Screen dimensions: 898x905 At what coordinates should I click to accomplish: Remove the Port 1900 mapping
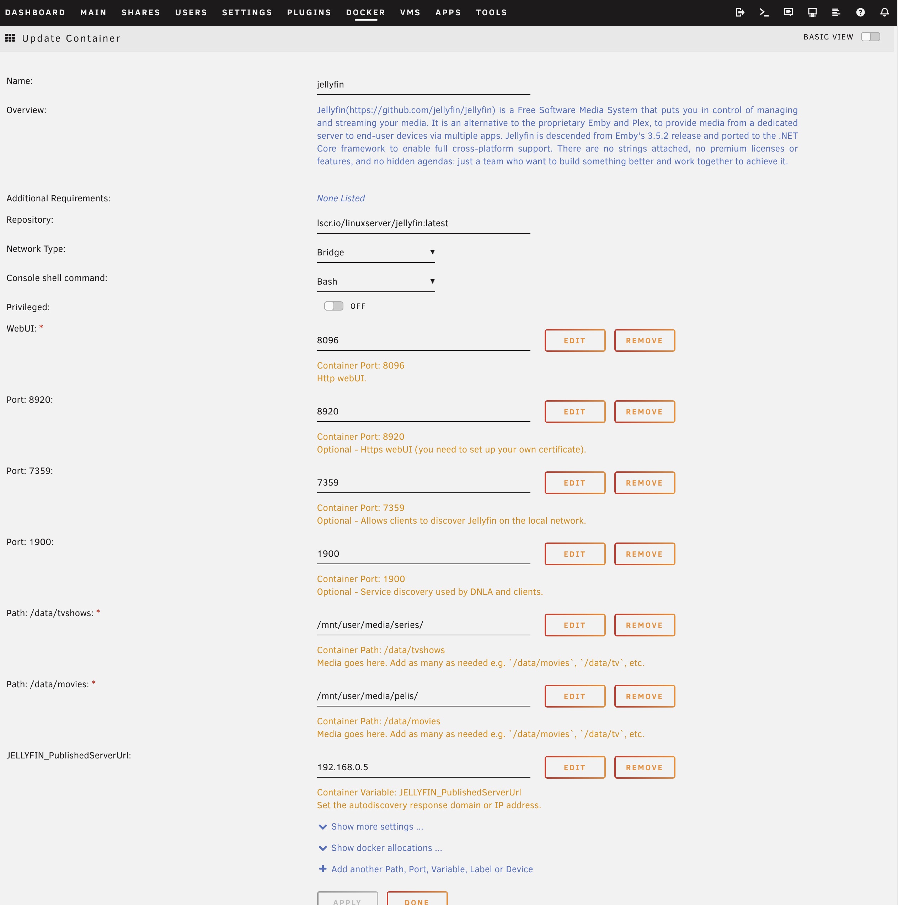[644, 554]
